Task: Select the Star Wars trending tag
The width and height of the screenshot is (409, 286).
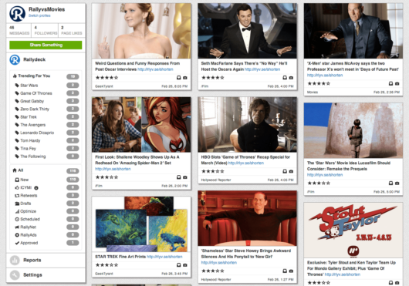Action: (x=29, y=86)
